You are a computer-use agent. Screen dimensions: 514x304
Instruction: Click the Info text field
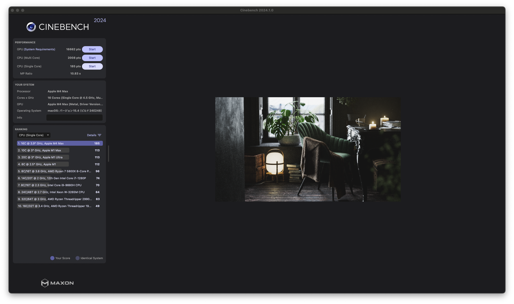pos(74,118)
